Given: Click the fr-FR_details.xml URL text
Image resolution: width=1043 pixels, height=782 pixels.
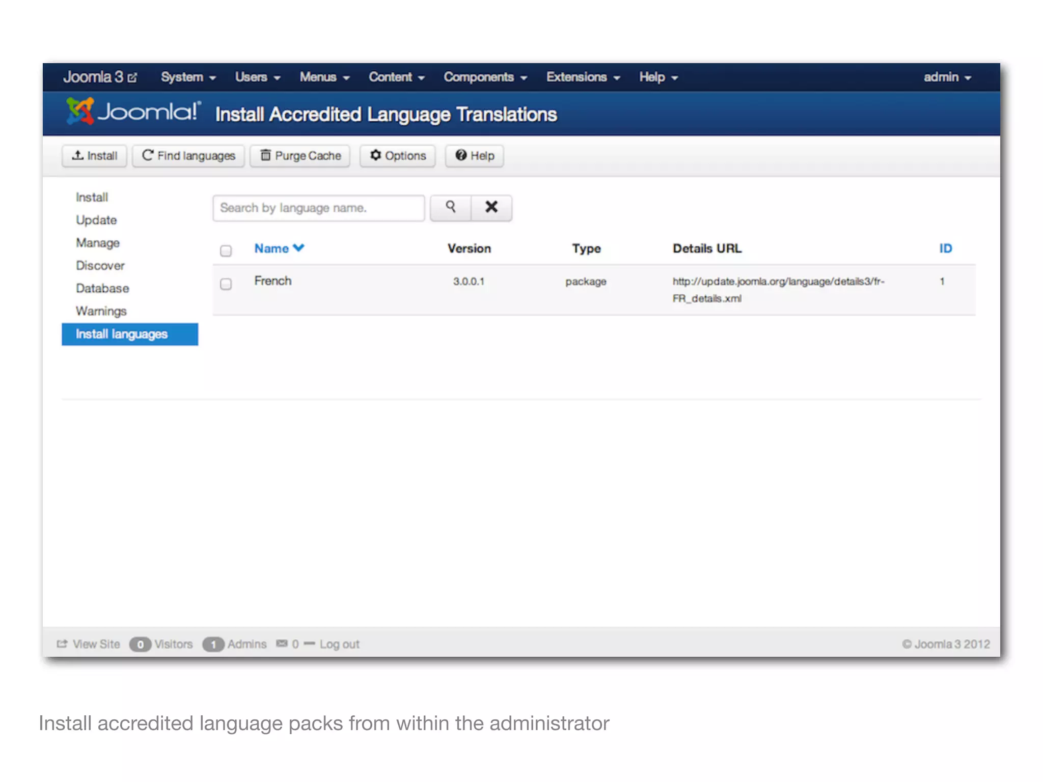Looking at the screenshot, I should point(778,290).
